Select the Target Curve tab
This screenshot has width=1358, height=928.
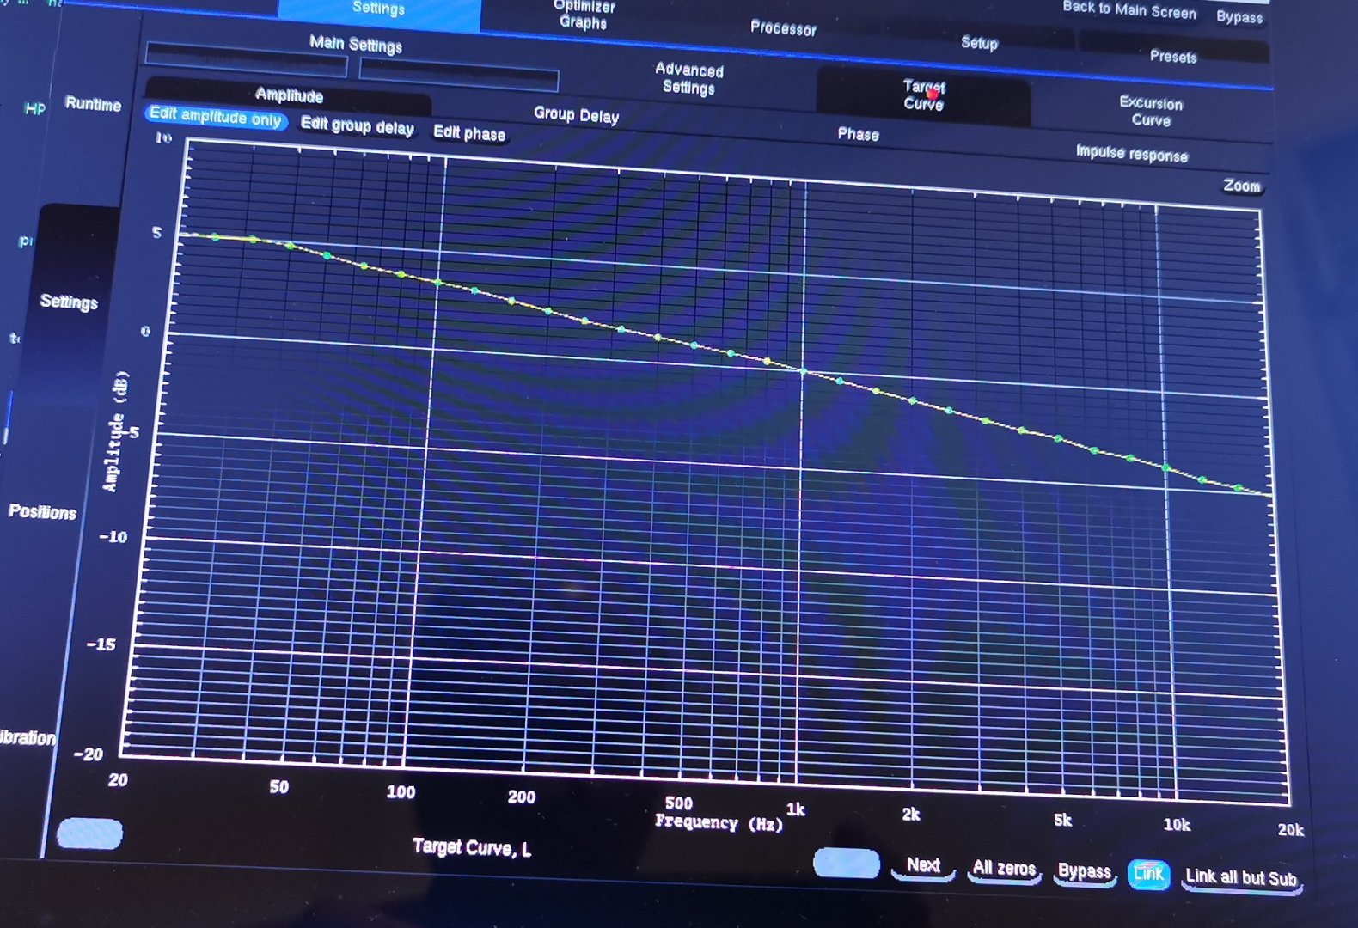924,95
